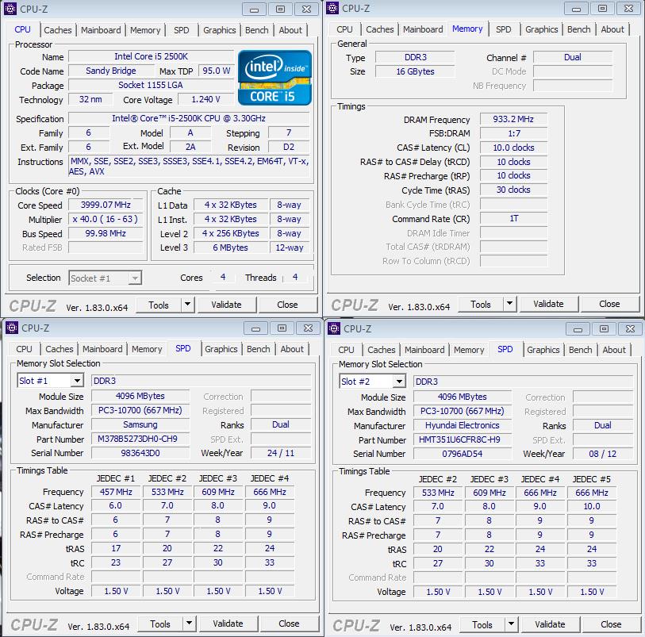
Task: Click the CPU-Z app icon in top-right Memory window
Action: pos(332,8)
